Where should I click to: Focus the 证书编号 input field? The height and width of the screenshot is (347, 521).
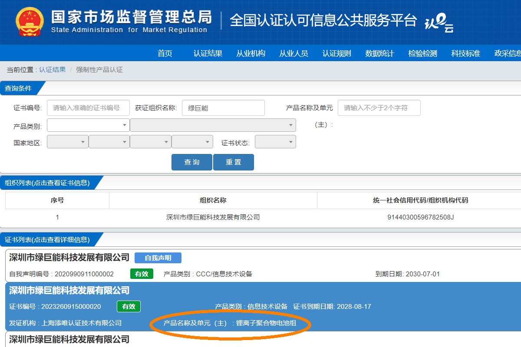tap(88, 108)
